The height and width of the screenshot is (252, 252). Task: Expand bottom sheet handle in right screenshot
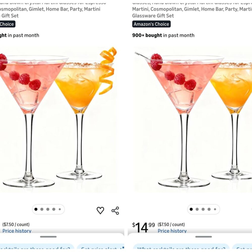tap(203, 237)
